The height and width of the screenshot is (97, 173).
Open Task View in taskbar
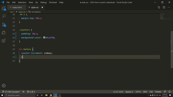click(42, 95)
